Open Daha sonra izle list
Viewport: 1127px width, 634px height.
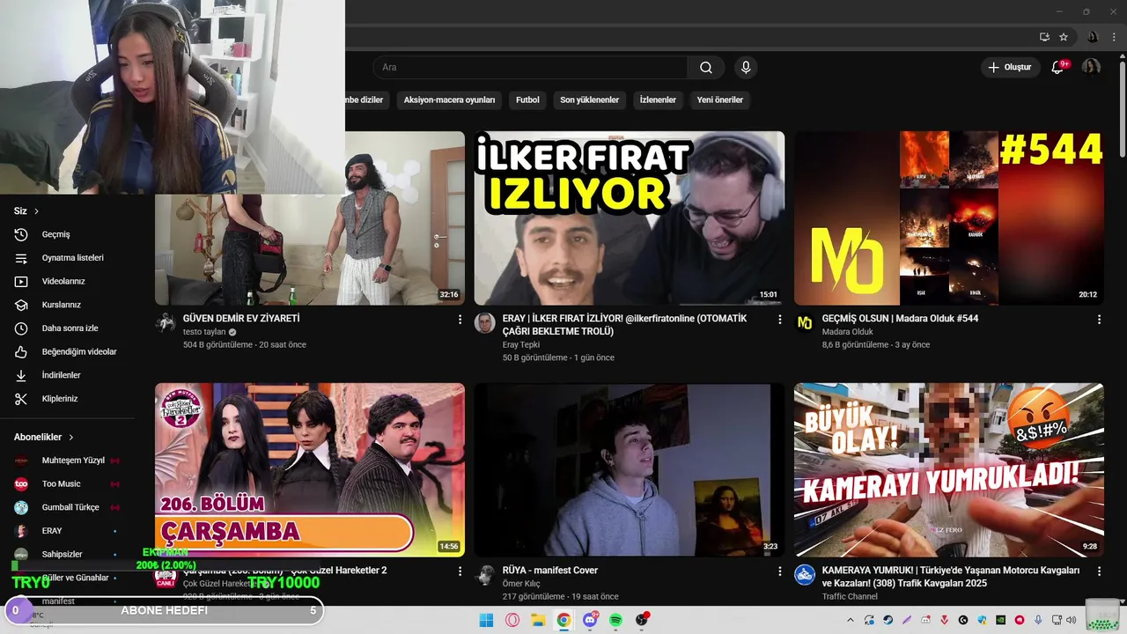pos(68,328)
